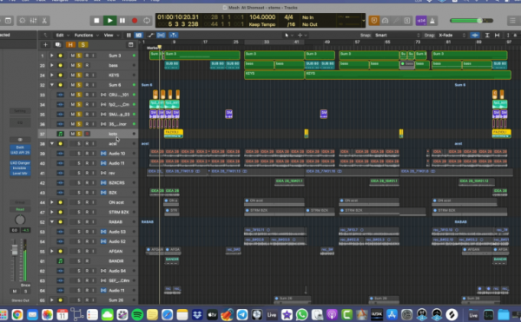Adjust the green master volume slider
The image size is (521, 322).
(x=472, y=21)
